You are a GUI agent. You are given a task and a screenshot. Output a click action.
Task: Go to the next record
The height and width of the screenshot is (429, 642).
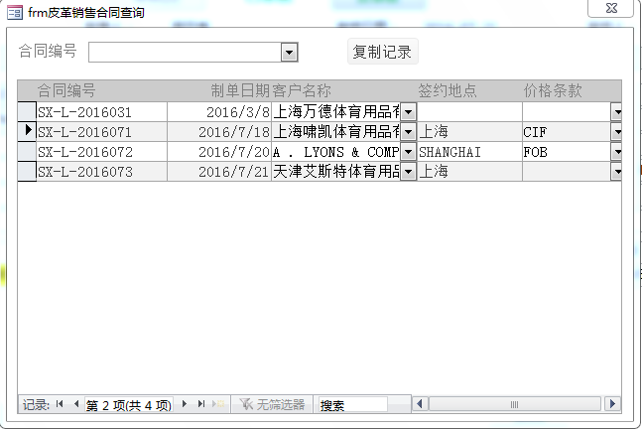tap(185, 404)
